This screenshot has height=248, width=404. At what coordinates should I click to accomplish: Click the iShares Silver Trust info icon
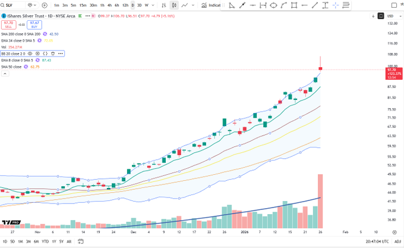[x=4, y=16]
